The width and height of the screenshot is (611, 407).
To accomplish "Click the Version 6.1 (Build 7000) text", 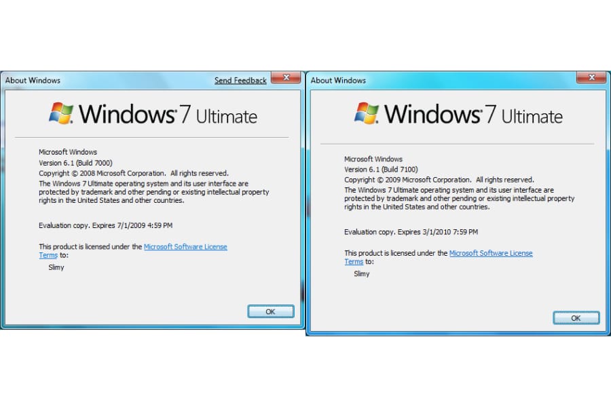I will 75,163.
